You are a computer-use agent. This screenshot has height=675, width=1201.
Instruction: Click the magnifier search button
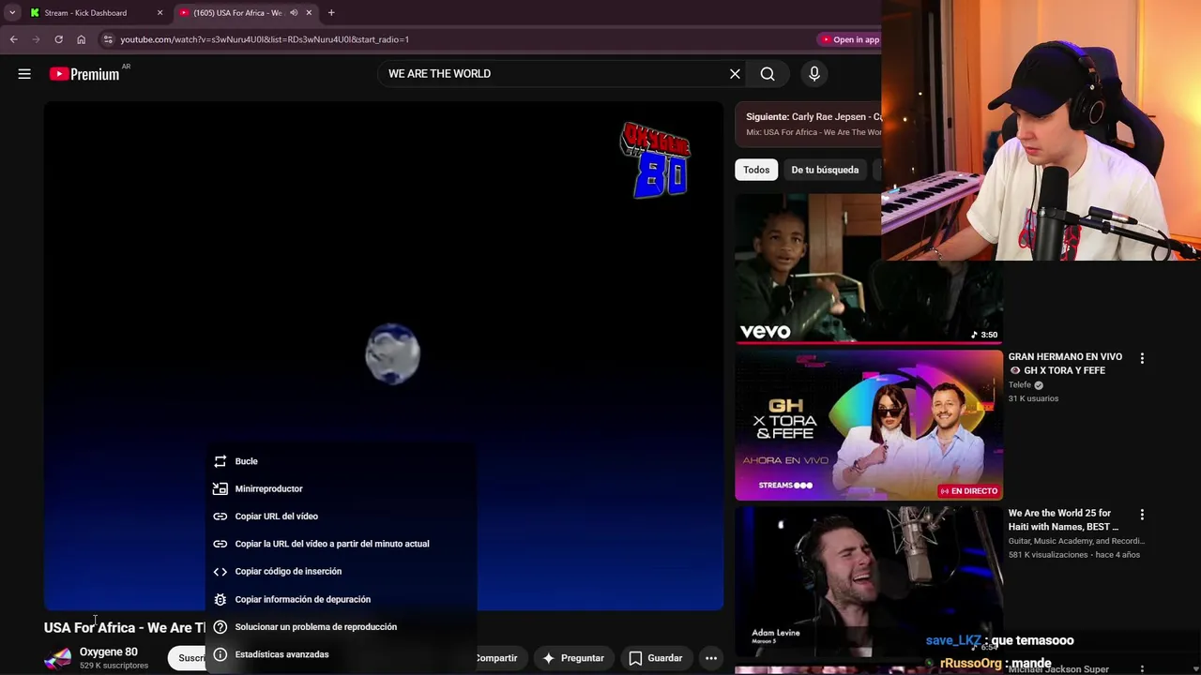click(768, 74)
